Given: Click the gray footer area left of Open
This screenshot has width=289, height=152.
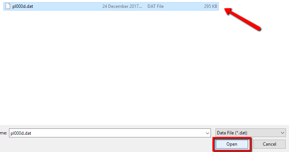Looking at the screenshot, I should coord(105,145).
